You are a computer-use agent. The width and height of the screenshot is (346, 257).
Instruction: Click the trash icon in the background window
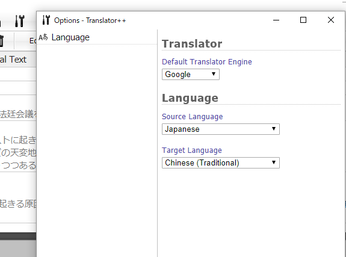pyautogui.click(x=2, y=41)
